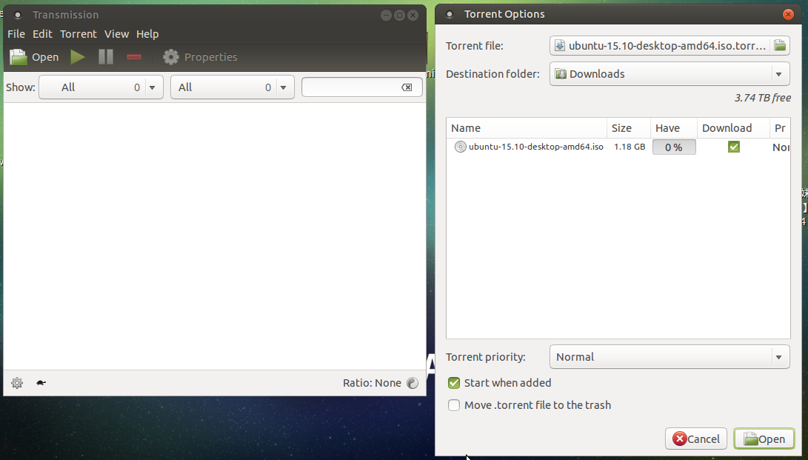The width and height of the screenshot is (808, 460).
Task: Click the Nor priority cell for the iso file
Action: pyautogui.click(x=781, y=147)
